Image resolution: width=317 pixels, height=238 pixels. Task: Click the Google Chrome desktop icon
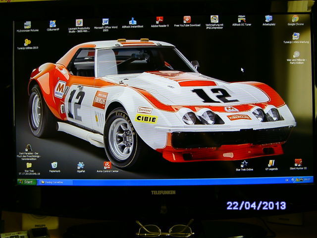click(296, 20)
